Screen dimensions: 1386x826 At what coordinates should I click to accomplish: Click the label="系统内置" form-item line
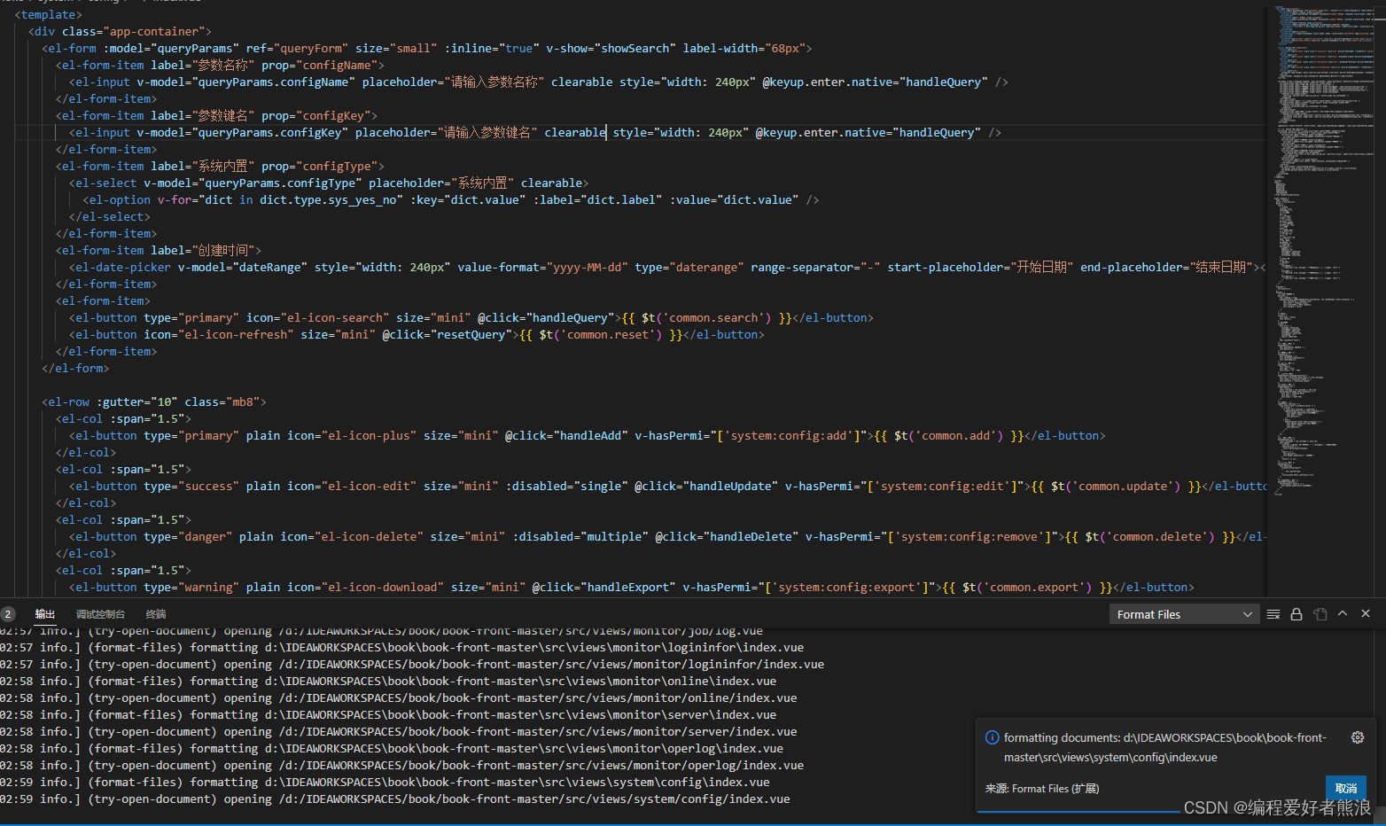point(220,166)
